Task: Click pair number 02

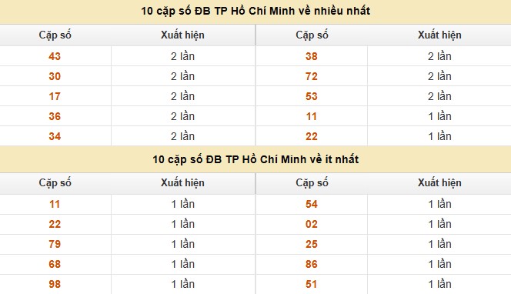Action: (x=312, y=224)
